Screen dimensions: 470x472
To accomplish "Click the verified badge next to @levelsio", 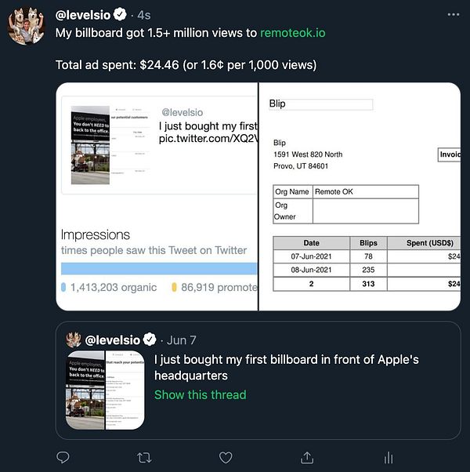I will pos(120,14).
